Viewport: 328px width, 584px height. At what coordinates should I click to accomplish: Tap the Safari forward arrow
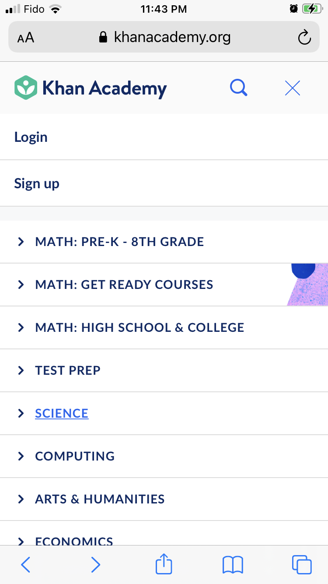[95, 565]
